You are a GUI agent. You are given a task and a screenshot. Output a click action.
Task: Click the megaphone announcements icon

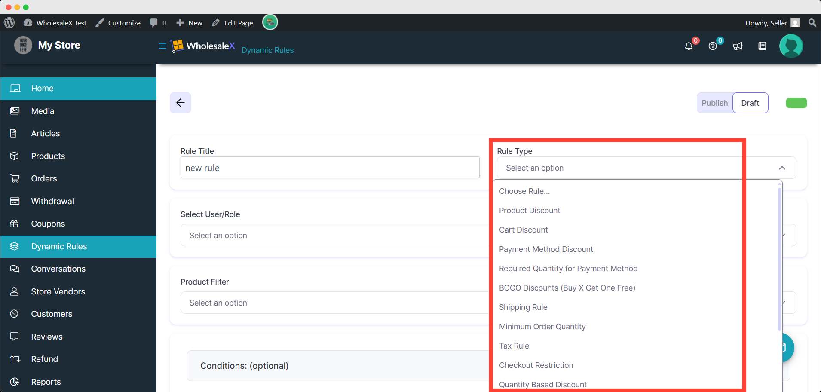pos(738,46)
